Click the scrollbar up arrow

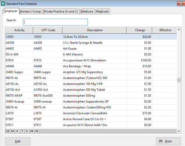[x=179, y=30]
